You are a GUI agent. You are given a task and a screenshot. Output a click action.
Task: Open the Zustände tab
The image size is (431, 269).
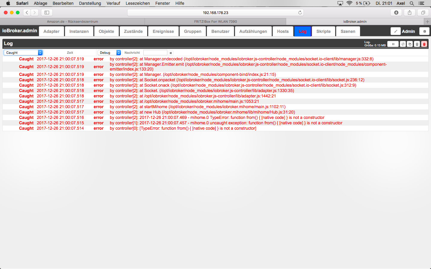point(133,31)
